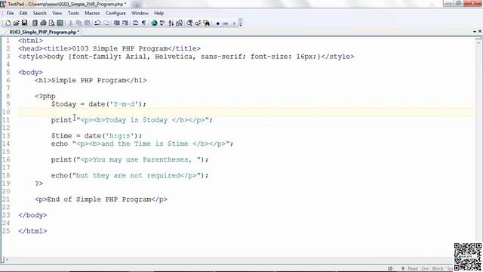
Task: Expand the toolbar options overflow arrow
Action: coord(241,23)
